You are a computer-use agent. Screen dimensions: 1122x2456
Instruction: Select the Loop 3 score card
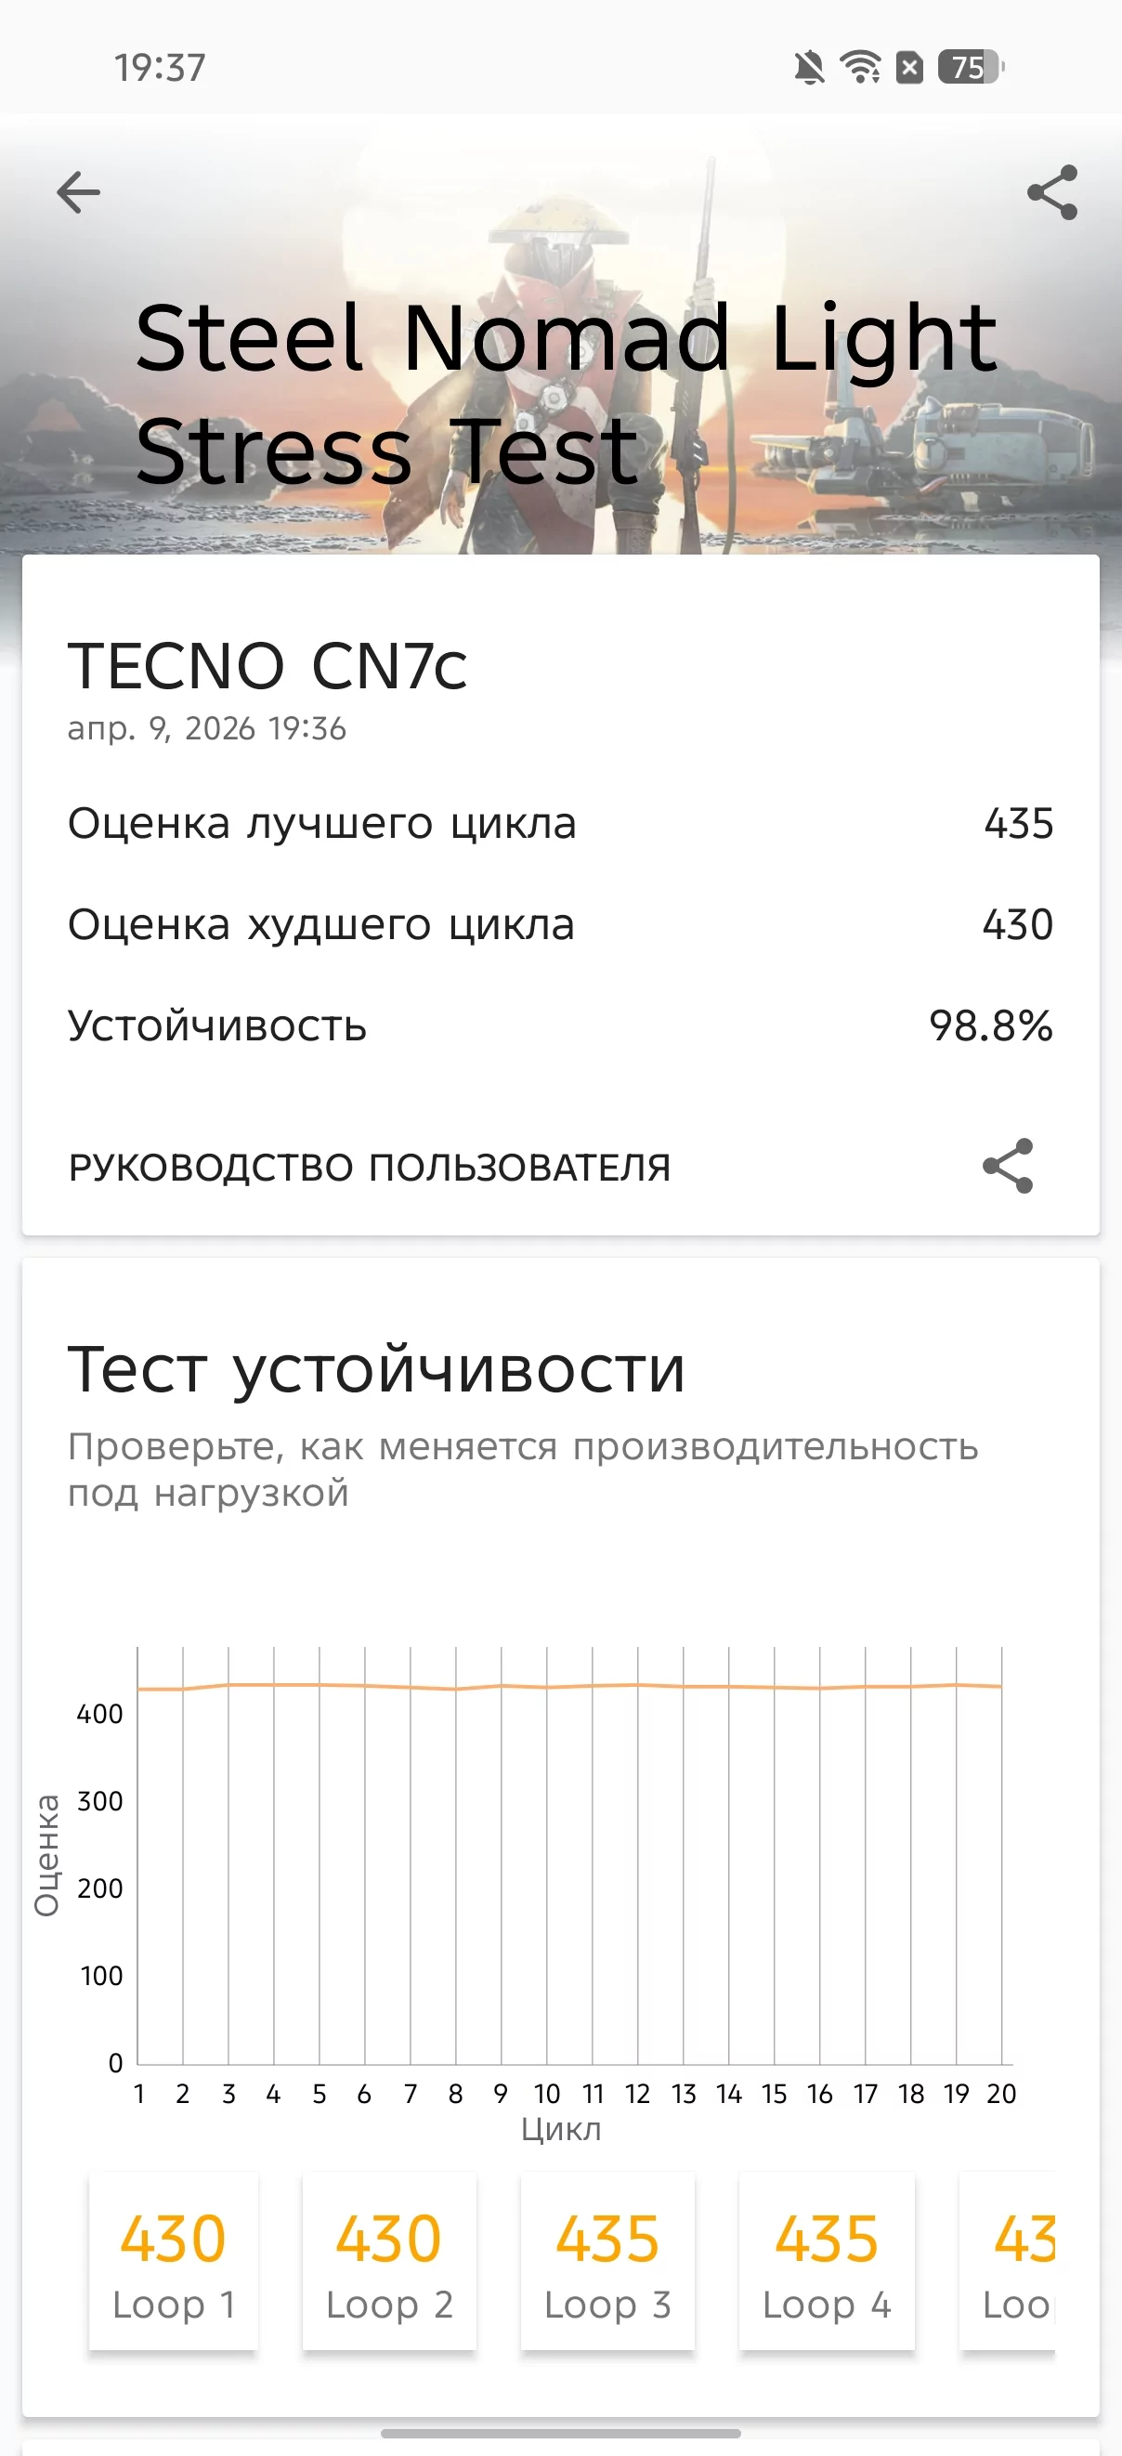pyautogui.click(x=607, y=2262)
